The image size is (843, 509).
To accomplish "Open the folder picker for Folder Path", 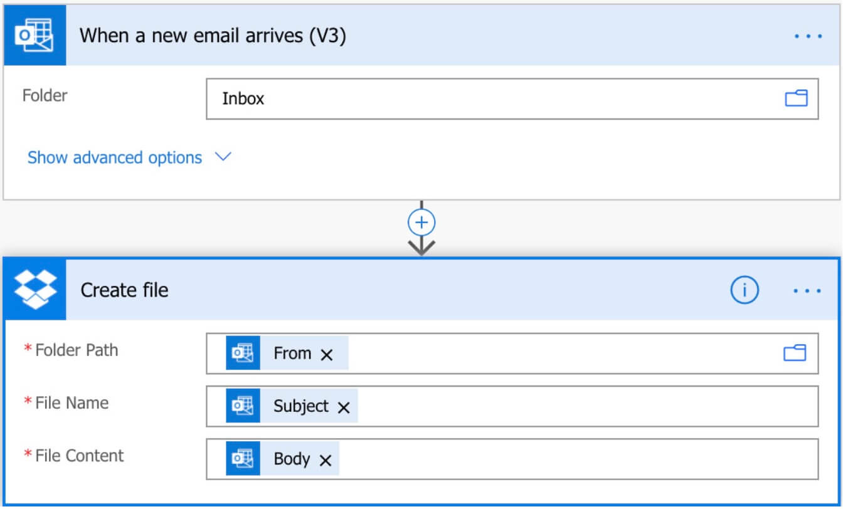I will coord(795,354).
